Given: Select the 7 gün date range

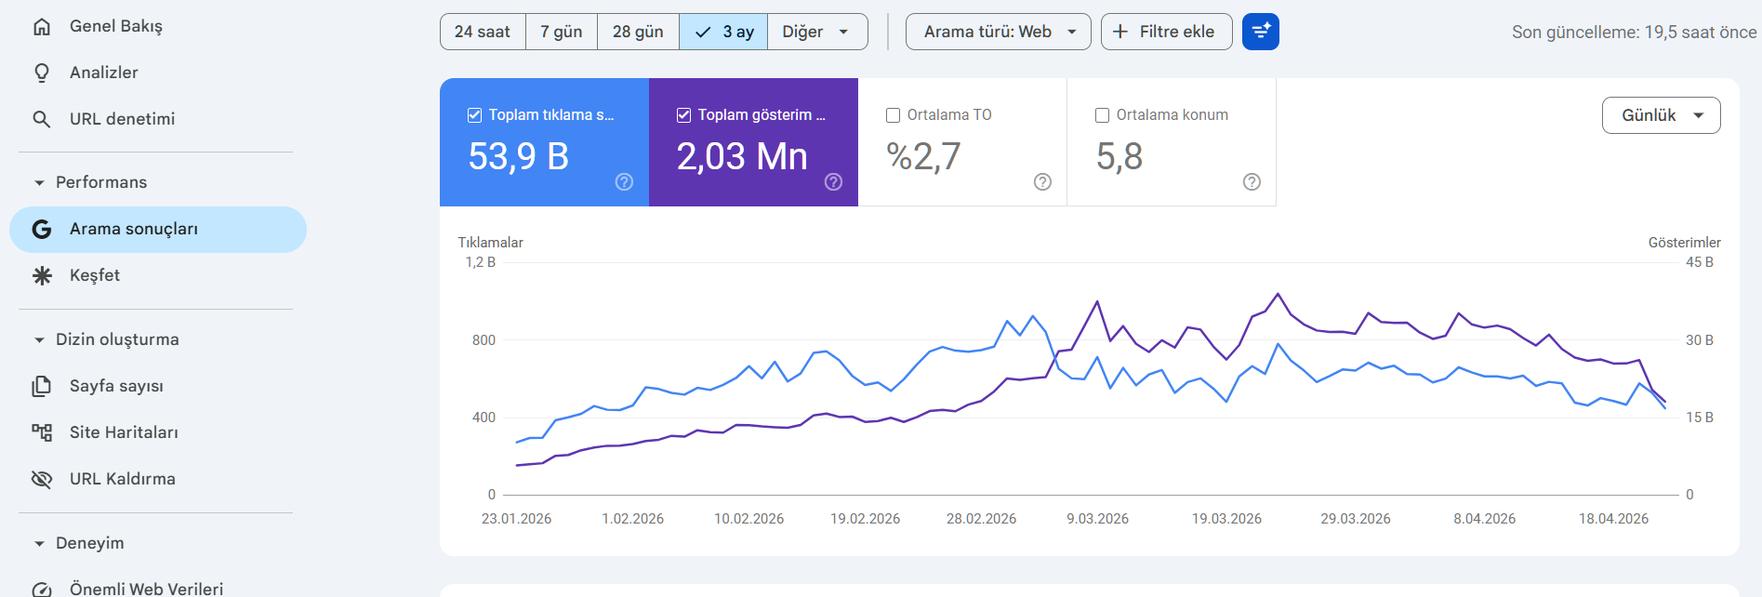Looking at the screenshot, I should click(562, 32).
